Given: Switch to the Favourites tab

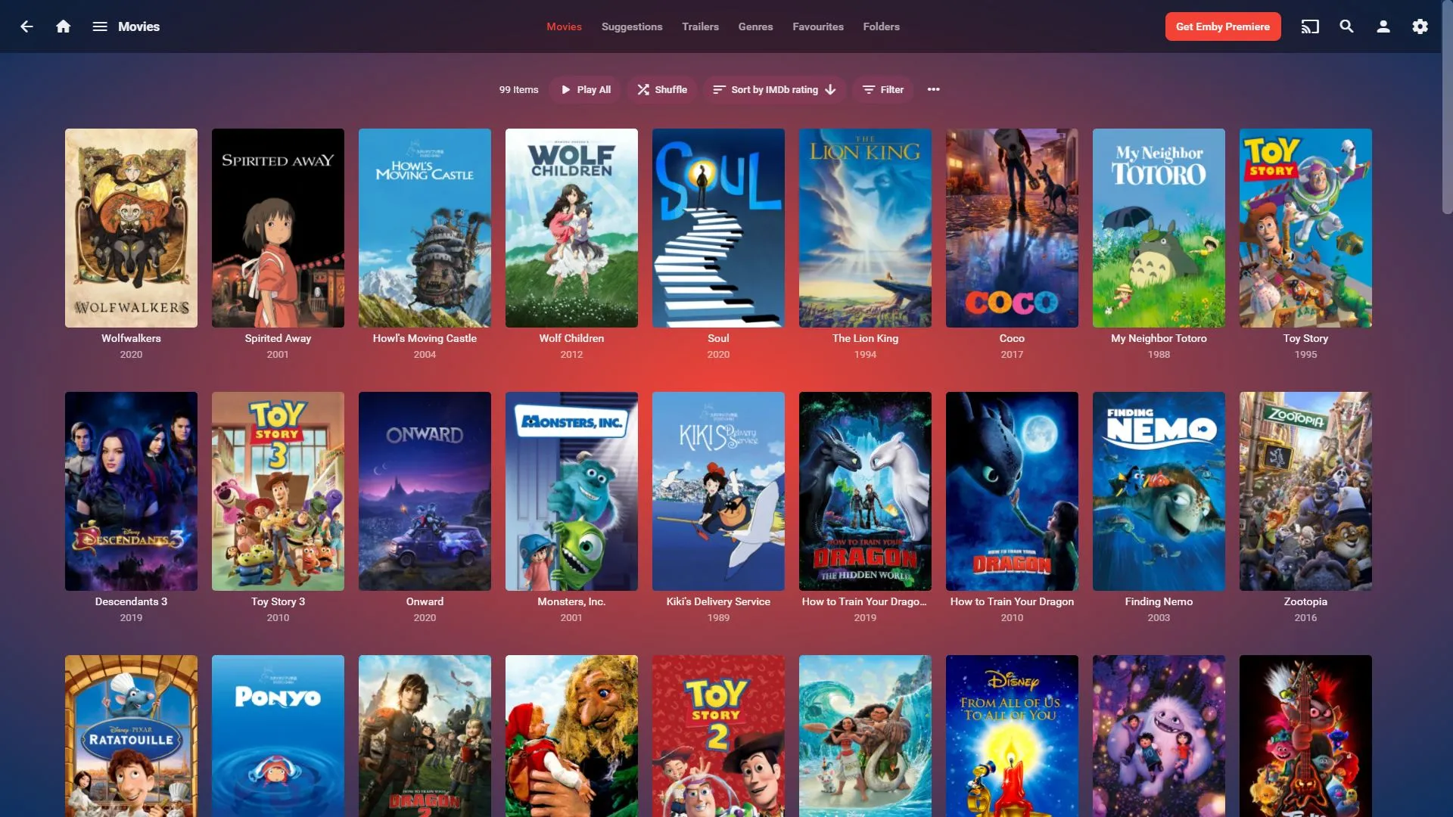Looking at the screenshot, I should (818, 26).
